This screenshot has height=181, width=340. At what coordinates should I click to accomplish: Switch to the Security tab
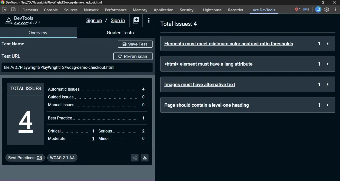click(x=187, y=10)
